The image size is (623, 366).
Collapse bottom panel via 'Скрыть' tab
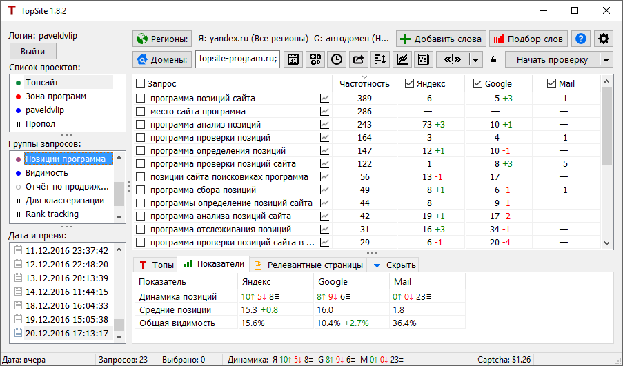tap(393, 264)
